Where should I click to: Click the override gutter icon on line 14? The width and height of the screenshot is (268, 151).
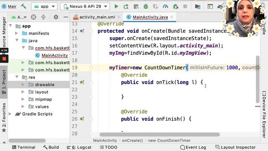[82, 31]
